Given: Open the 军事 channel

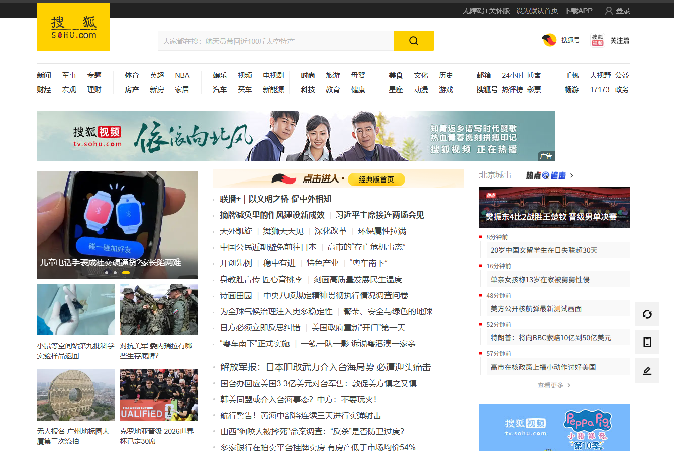Looking at the screenshot, I should 69,75.
